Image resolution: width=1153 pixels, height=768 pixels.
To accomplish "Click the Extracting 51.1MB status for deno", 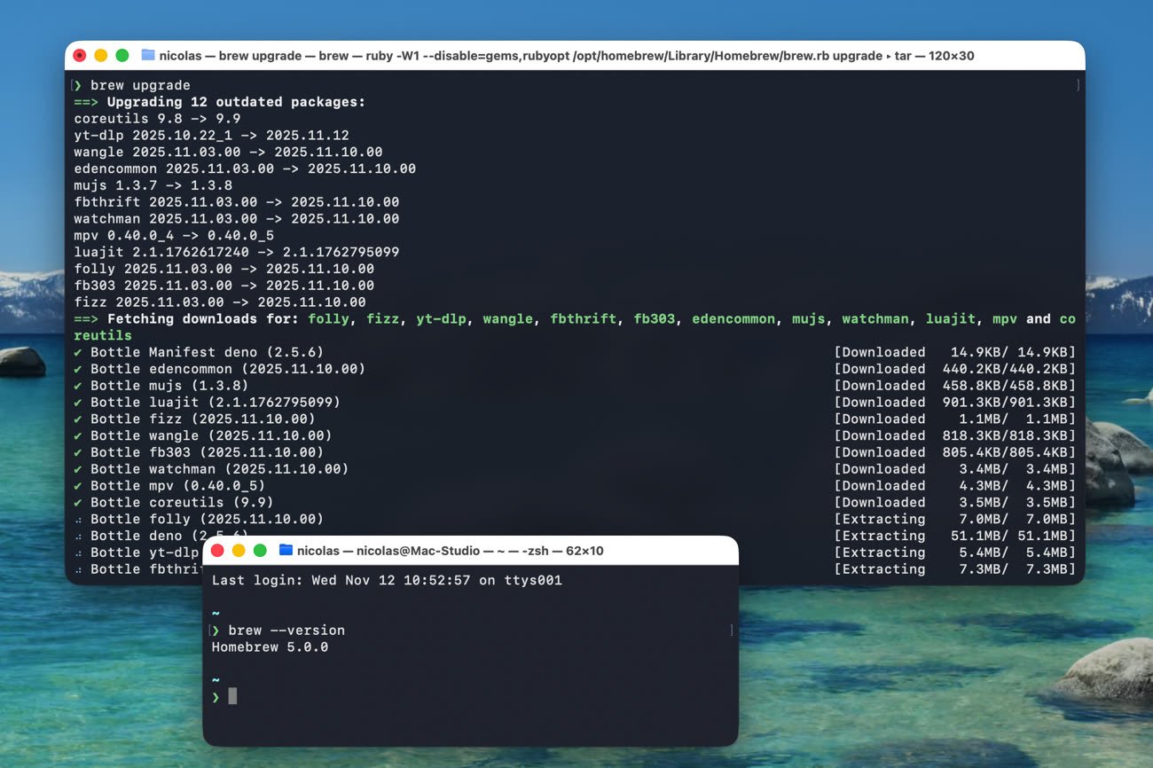I will [954, 536].
